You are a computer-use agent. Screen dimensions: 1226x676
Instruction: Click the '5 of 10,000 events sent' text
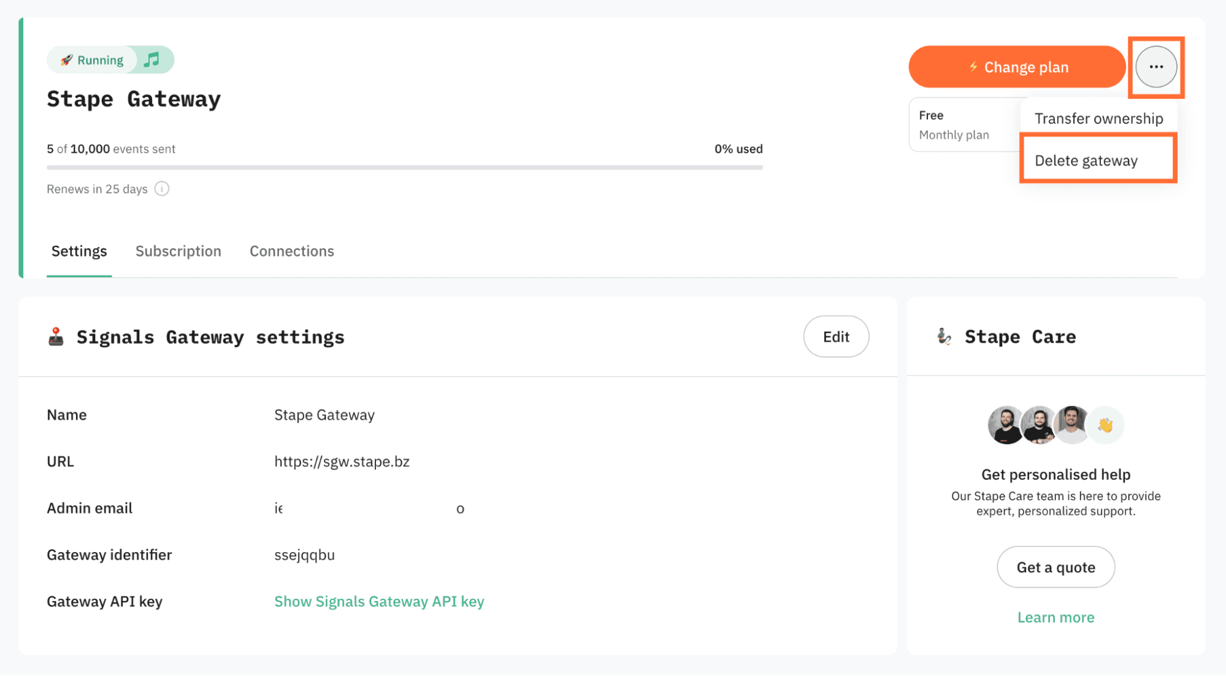(x=111, y=149)
